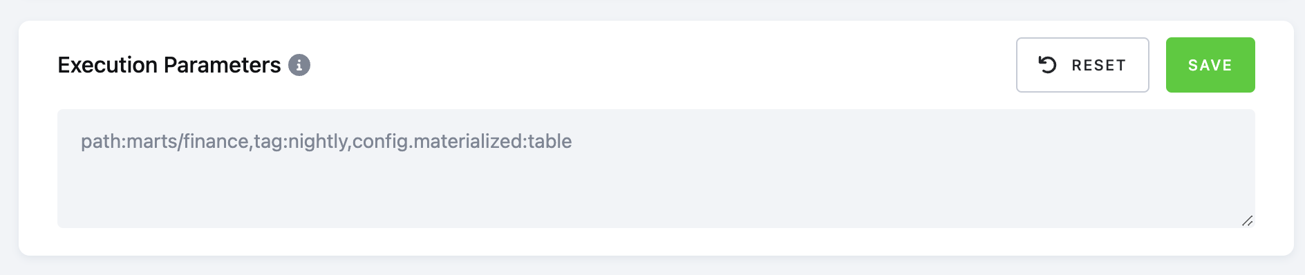Click the textarea resize grip icon
Screen dimensions: 1305x275
click(x=1247, y=220)
